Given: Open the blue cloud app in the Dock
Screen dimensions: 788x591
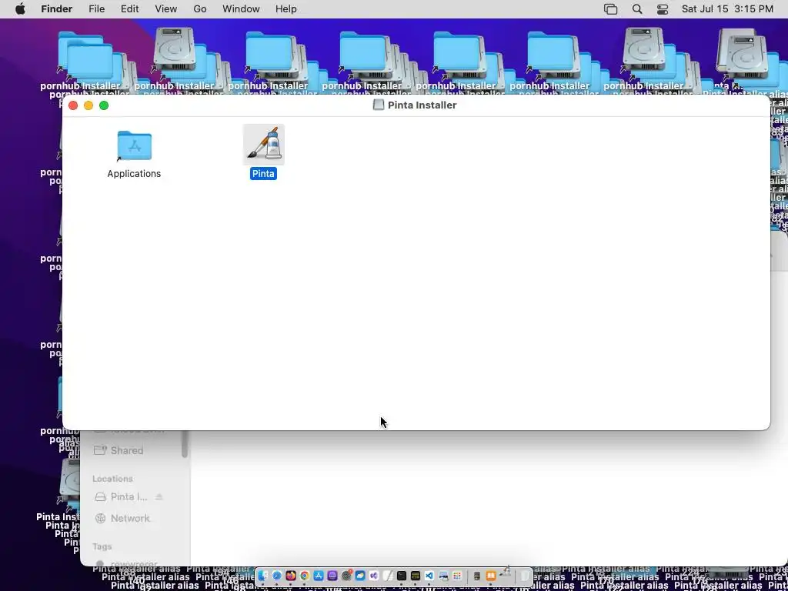Looking at the screenshot, I should pyautogui.click(x=360, y=576).
